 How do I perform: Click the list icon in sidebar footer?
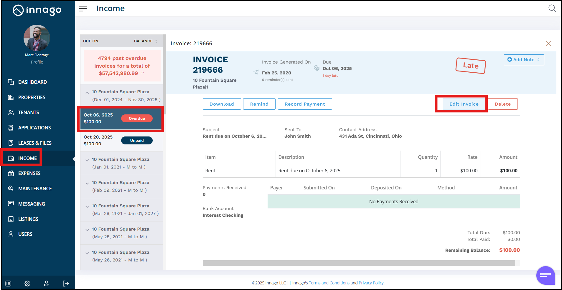point(8,284)
